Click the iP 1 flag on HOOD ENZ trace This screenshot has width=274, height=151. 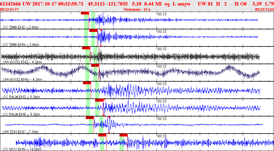[86, 48]
